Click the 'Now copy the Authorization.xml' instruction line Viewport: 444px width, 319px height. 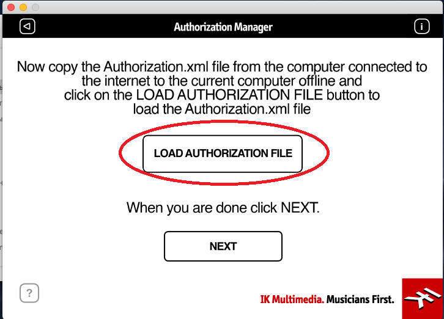point(222,67)
